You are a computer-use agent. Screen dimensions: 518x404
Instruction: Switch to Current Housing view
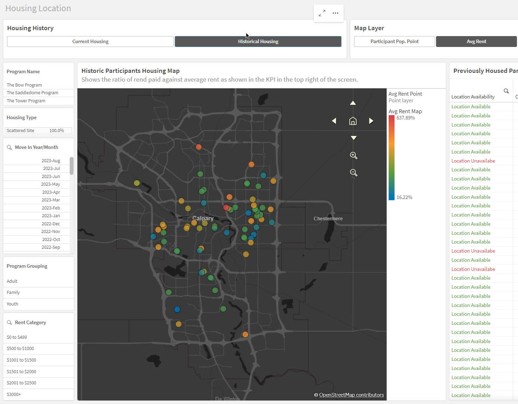pyautogui.click(x=90, y=41)
